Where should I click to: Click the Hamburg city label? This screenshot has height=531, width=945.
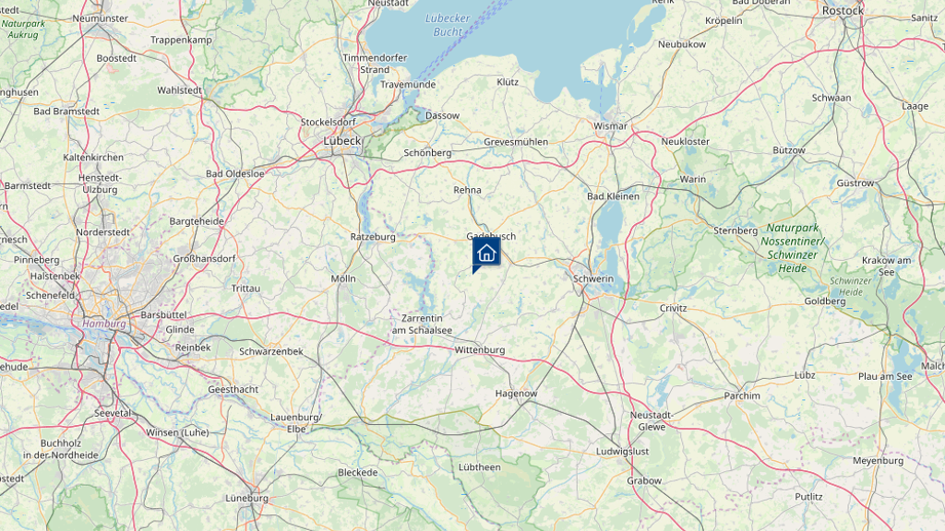point(103,324)
